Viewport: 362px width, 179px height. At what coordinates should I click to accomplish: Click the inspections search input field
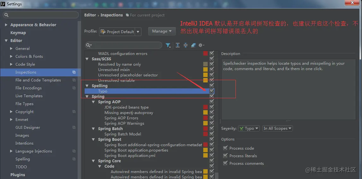[x=123, y=45]
